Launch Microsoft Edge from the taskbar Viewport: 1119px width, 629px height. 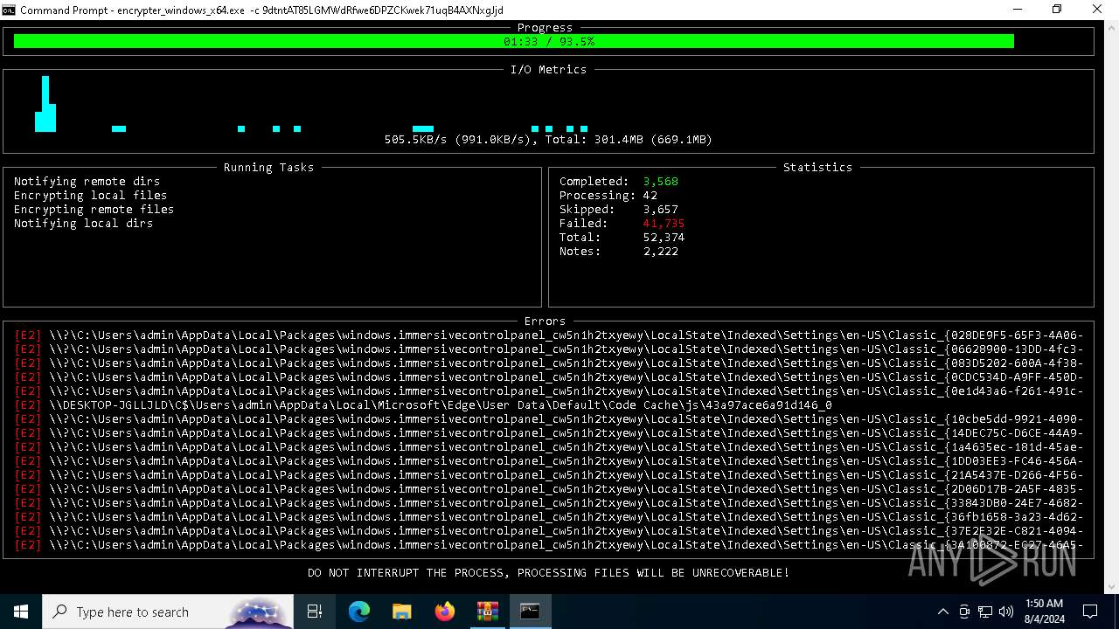tap(359, 612)
